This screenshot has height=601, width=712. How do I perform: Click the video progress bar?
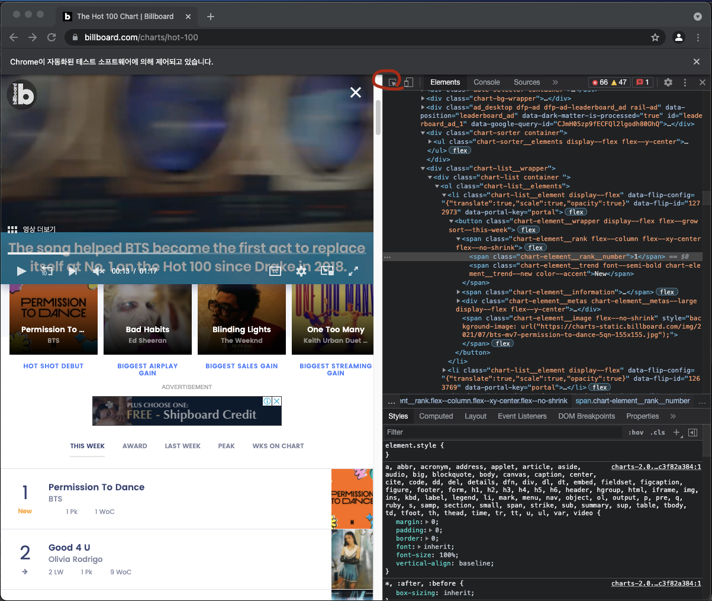click(x=186, y=254)
